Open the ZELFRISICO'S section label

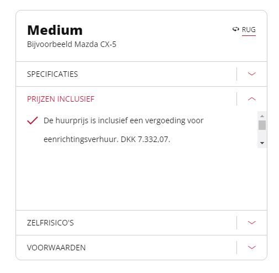pos(50,223)
